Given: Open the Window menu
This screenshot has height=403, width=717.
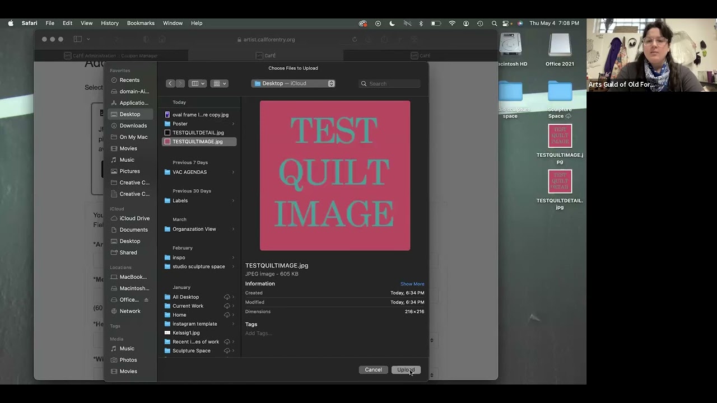Looking at the screenshot, I should (x=173, y=23).
